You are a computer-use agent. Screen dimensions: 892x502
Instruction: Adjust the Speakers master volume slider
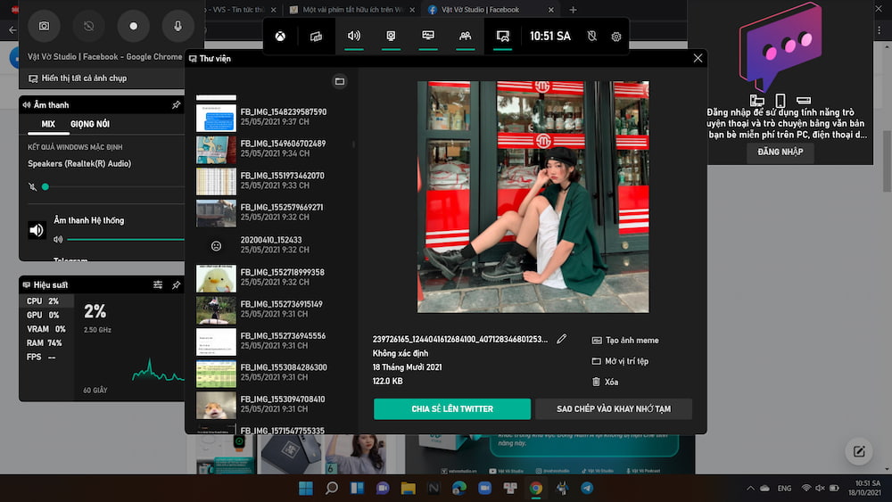click(112, 186)
